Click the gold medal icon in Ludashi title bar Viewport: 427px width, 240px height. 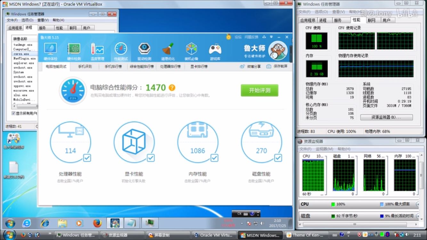(x=228, y=37)
